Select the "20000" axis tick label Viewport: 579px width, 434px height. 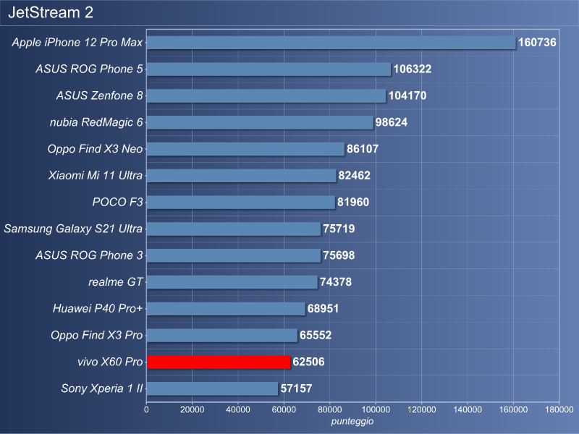pos(193,409)
